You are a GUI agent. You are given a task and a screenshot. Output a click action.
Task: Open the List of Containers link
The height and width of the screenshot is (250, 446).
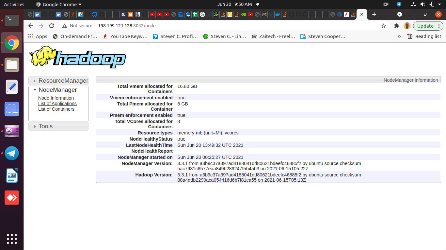pos(56,109)
